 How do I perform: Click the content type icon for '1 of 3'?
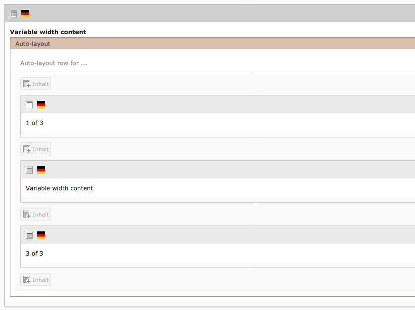[29, 105]
